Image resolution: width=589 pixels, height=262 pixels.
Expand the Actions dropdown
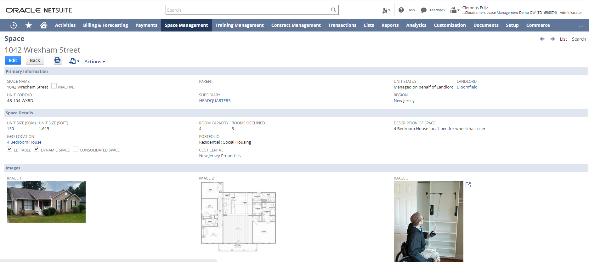pyautogui.click(x=95, y=62)
